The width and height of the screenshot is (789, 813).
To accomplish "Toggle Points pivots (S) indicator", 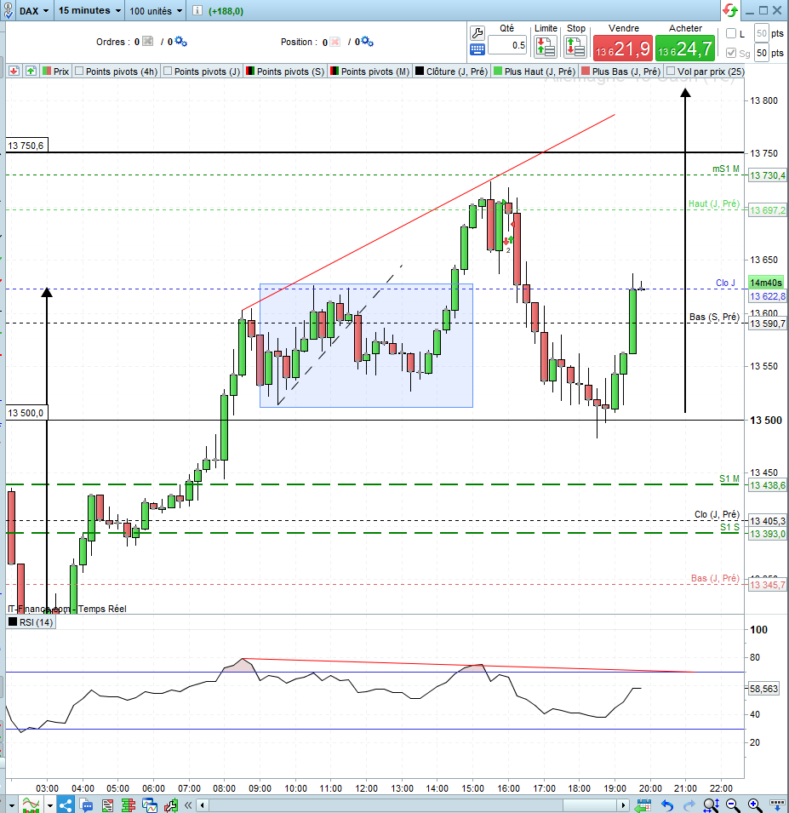I will point(284,71).
